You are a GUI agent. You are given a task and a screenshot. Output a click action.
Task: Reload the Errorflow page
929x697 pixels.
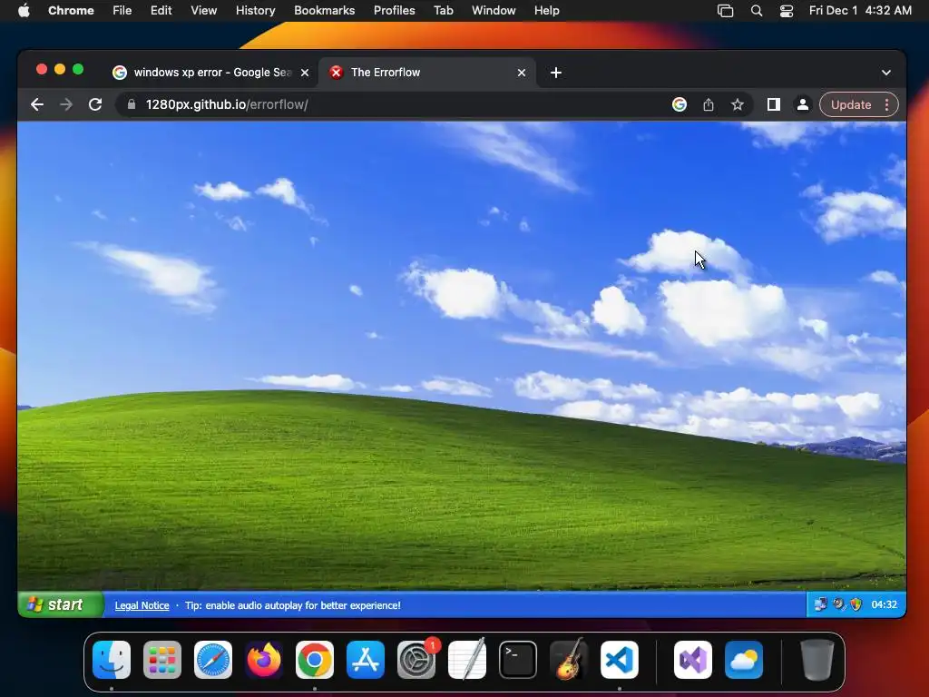(x=95, y=104)
